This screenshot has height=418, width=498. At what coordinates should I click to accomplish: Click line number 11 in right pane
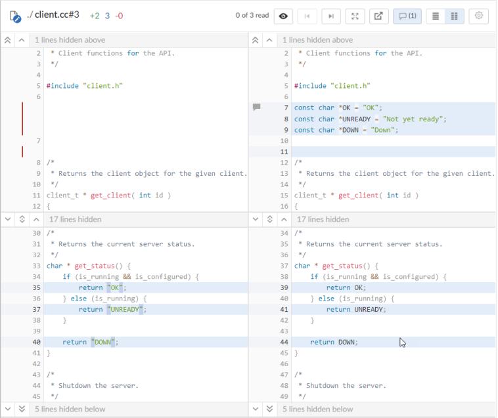click(x=284, y=152)
